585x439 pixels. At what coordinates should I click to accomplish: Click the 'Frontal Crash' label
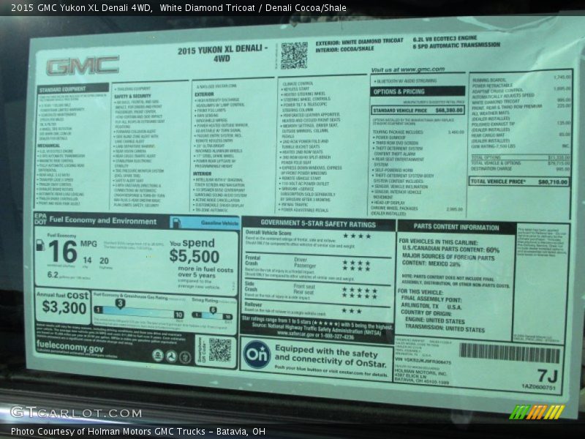[x=252, y=260]
